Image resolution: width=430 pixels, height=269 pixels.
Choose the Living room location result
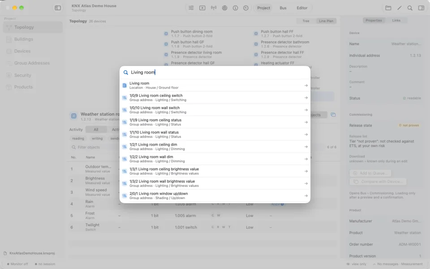pos(215,85)
